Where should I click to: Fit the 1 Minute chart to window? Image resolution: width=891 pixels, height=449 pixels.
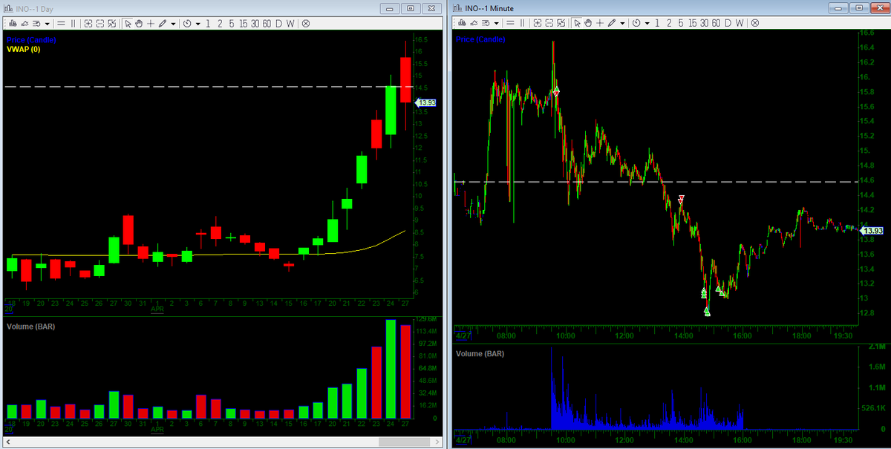pyautogui.click(x=561, y=23)
